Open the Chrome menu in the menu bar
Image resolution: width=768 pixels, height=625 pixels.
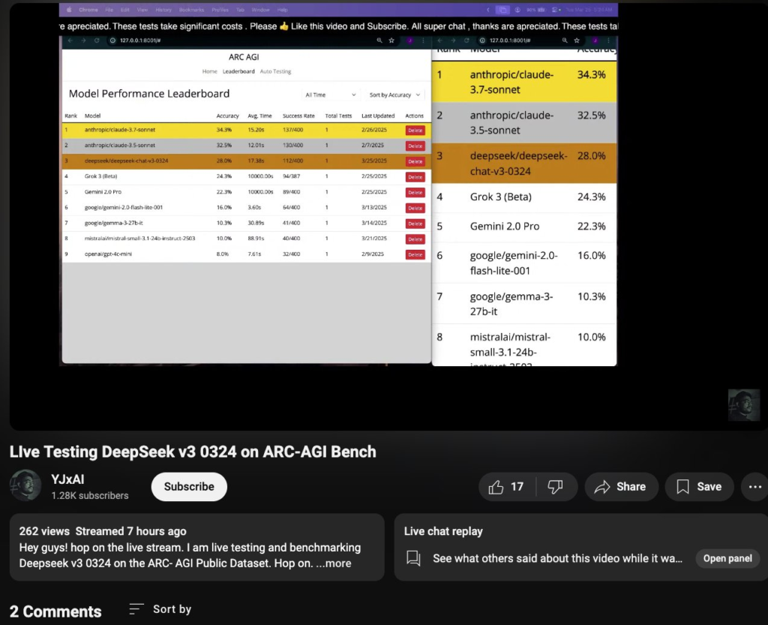[88, 10]
